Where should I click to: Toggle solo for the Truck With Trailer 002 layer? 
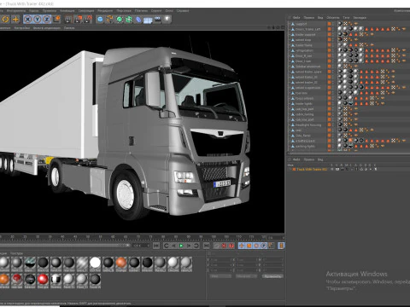click(332, 169)
